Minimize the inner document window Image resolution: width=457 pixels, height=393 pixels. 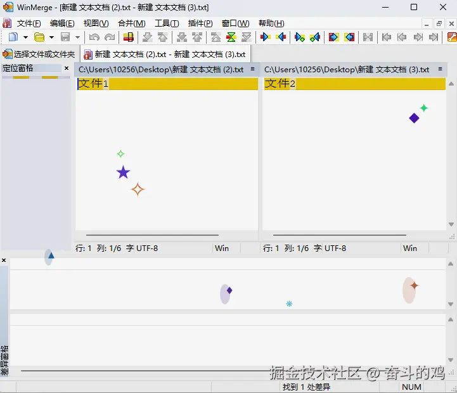pyautogui.click(x=427, y=23)
